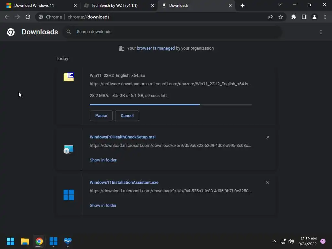Open the Windows Start menu

pyautogui.click(x=10, y=241)
